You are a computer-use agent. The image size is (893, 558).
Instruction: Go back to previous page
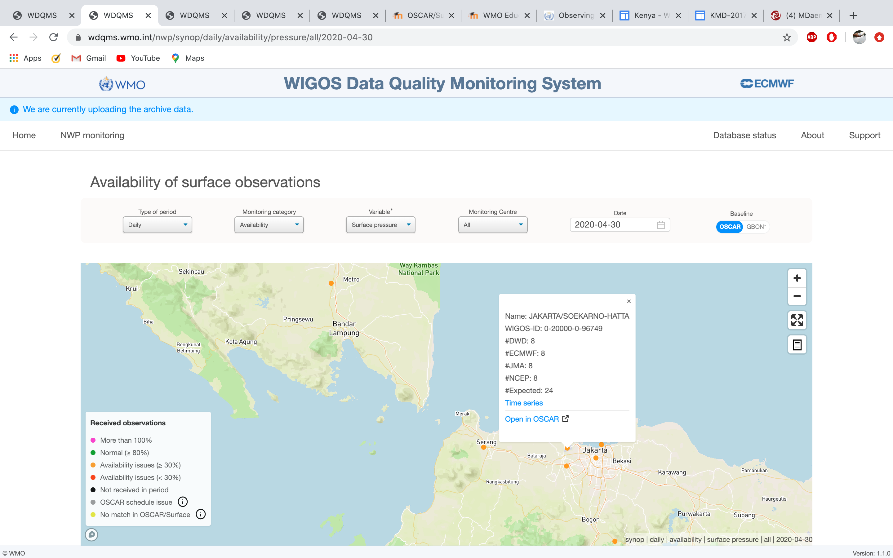pos(14,37)
